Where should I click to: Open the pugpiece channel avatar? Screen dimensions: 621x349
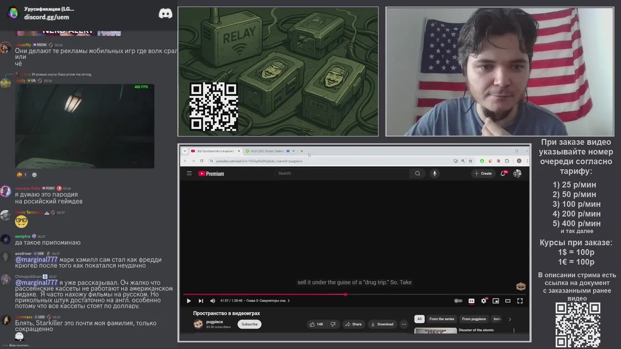pos(198,324)
